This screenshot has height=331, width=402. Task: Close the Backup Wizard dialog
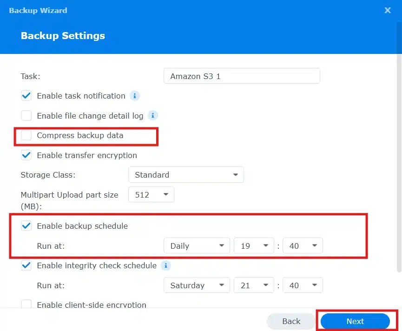[388, 10]
